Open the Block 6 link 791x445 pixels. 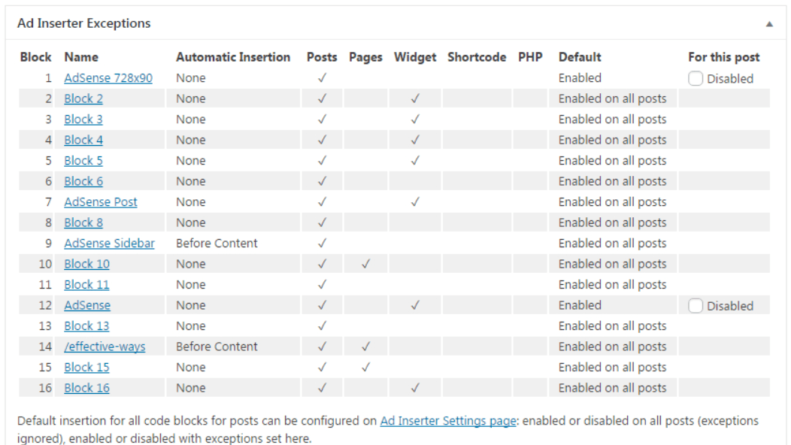coord(83,182)
